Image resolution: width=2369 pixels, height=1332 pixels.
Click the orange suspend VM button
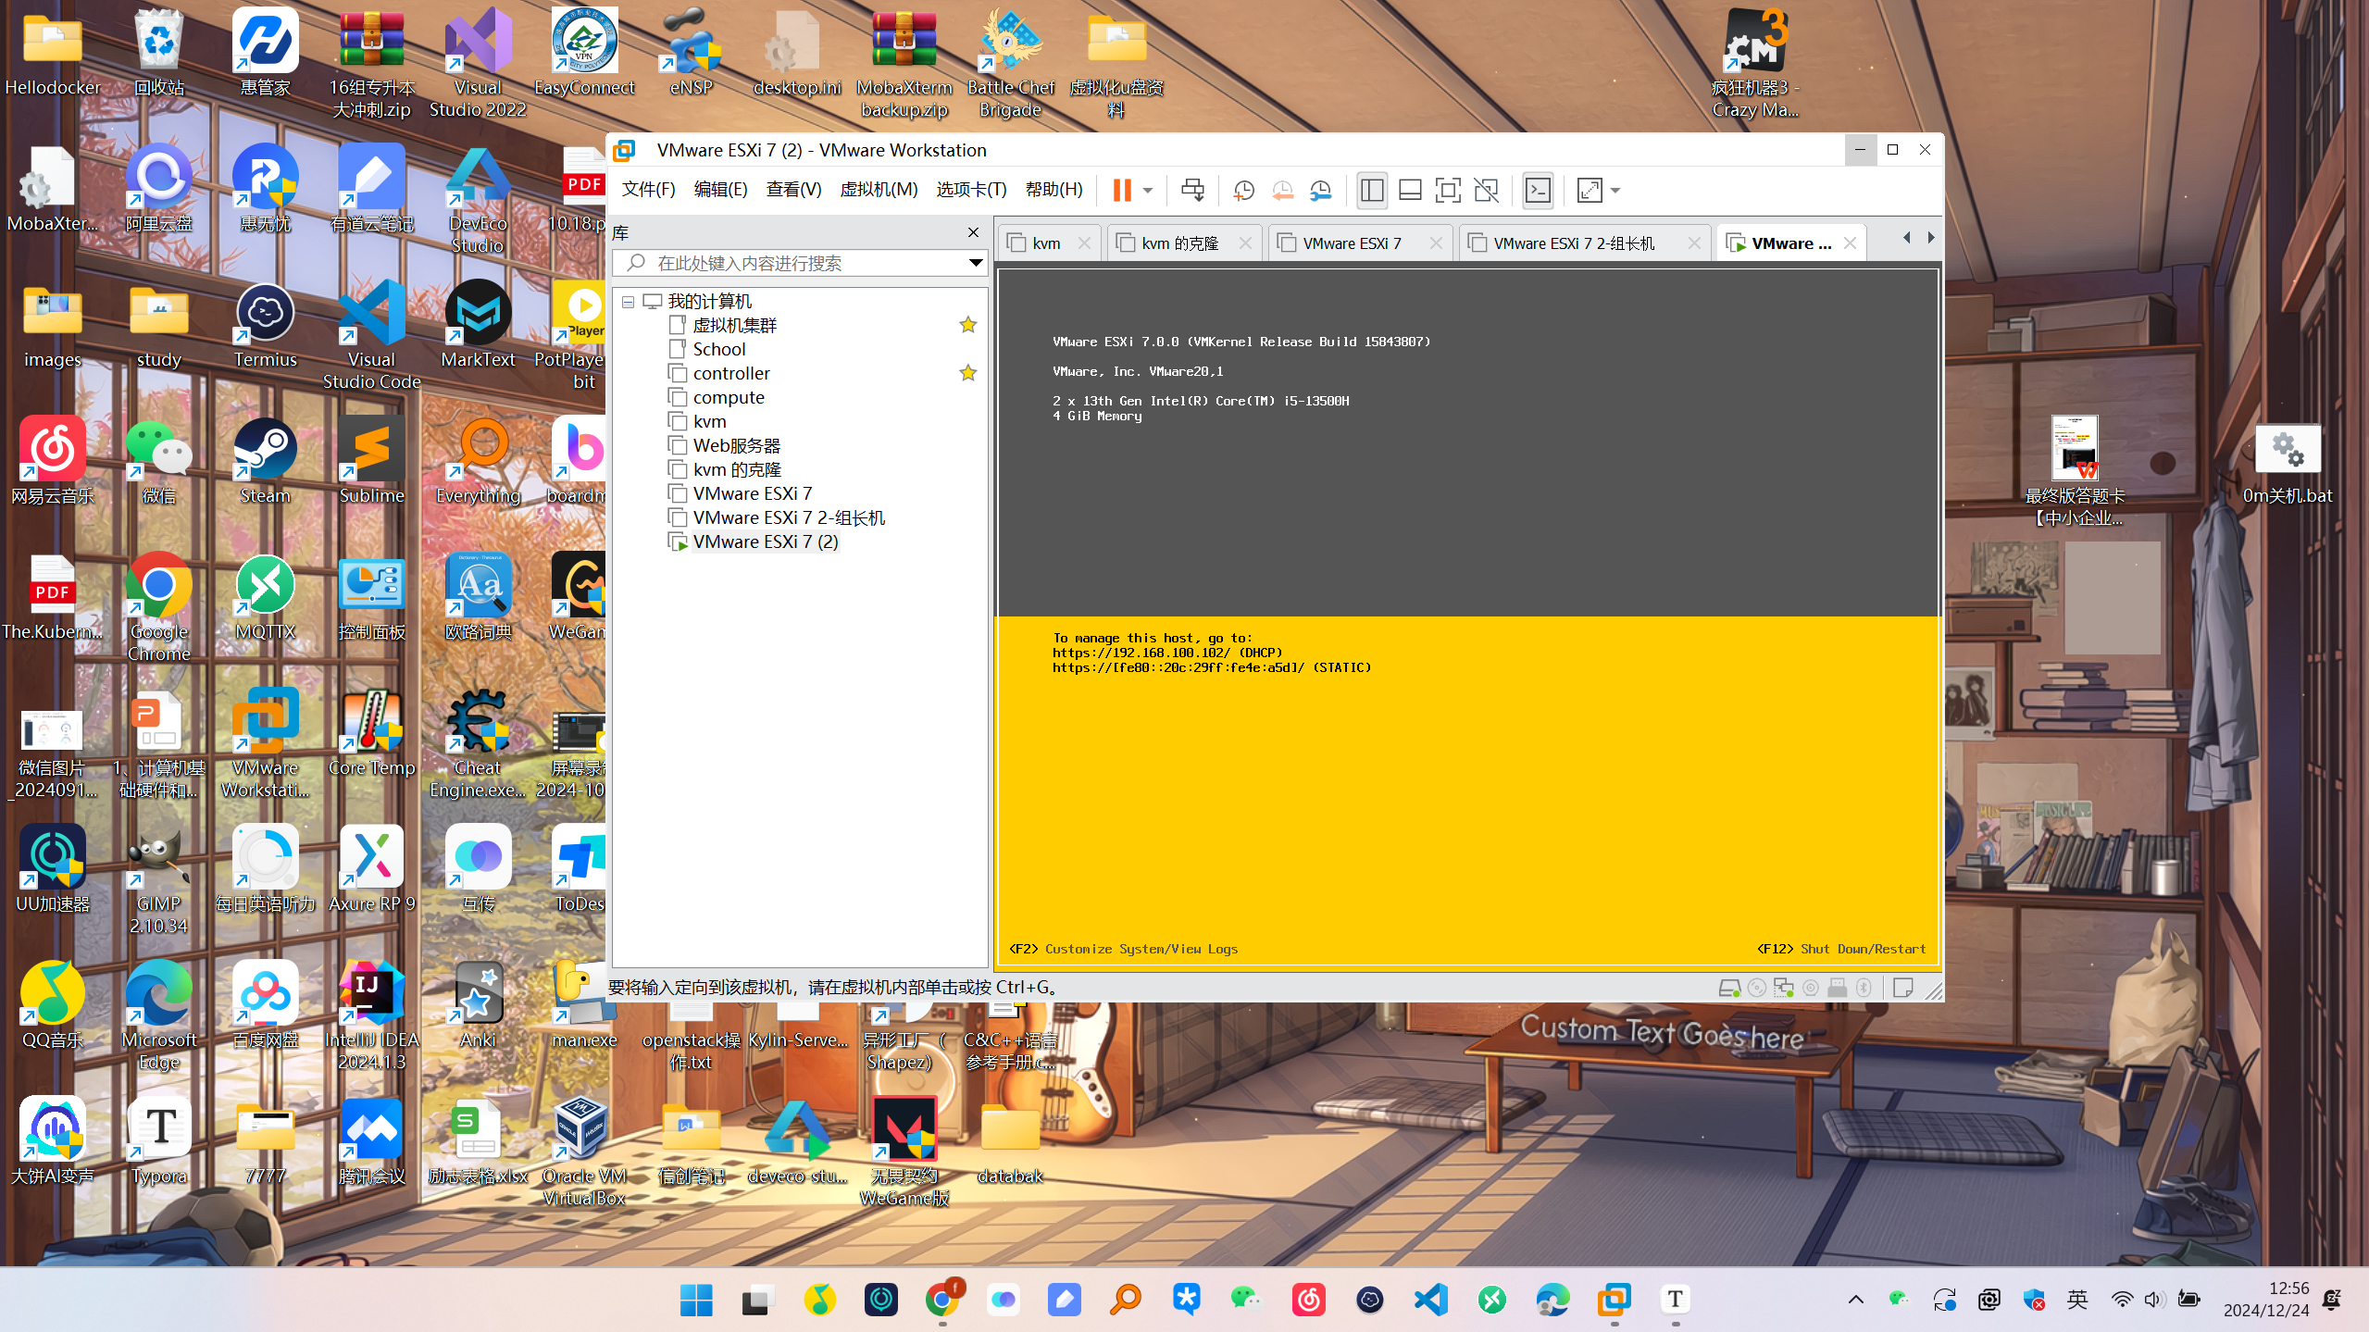coord(1121,190)
